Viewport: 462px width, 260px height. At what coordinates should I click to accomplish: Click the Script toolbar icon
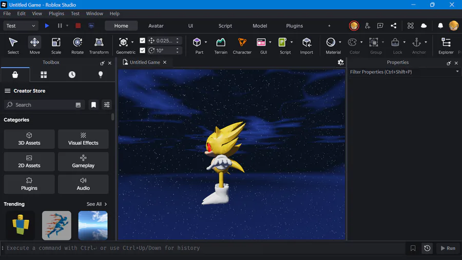(282, 42)
